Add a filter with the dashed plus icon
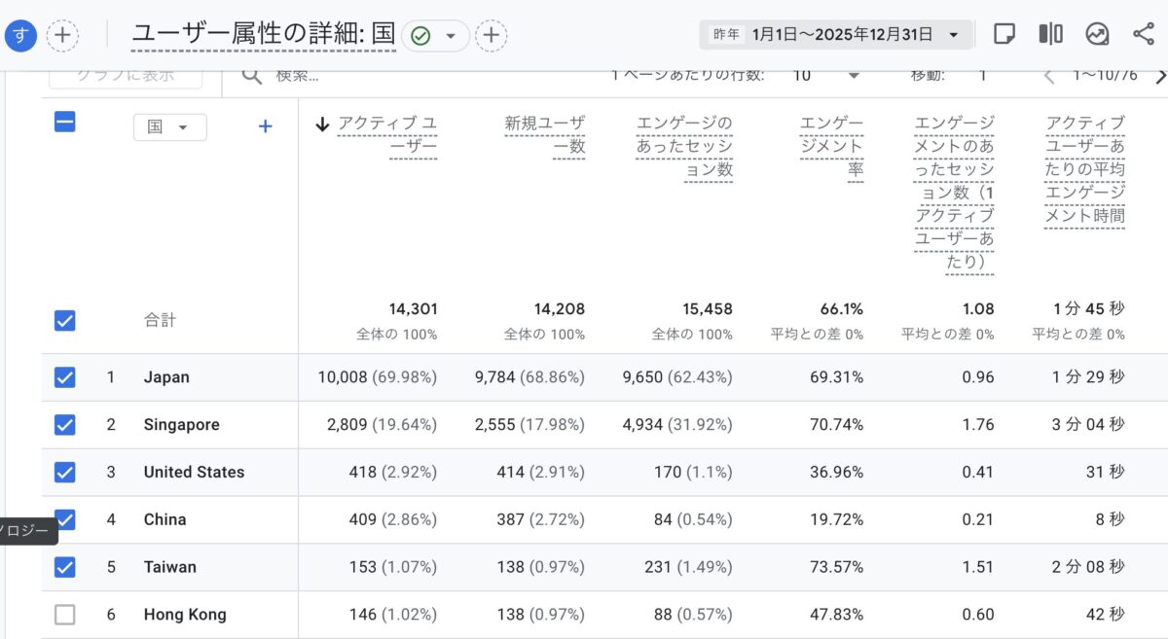The height and width of the screenshot is (639, 1168). point(492,36)
